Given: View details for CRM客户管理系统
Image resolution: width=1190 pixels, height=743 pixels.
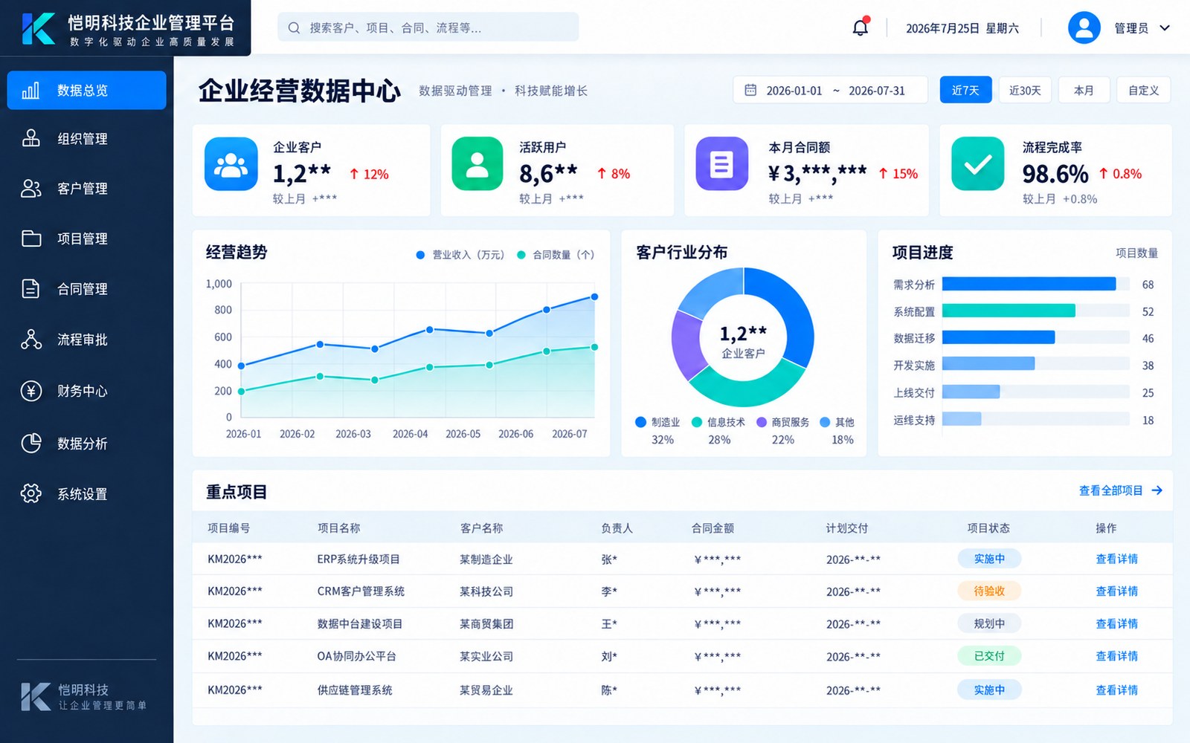Looking at the screenshot, I should [1116, 591].
